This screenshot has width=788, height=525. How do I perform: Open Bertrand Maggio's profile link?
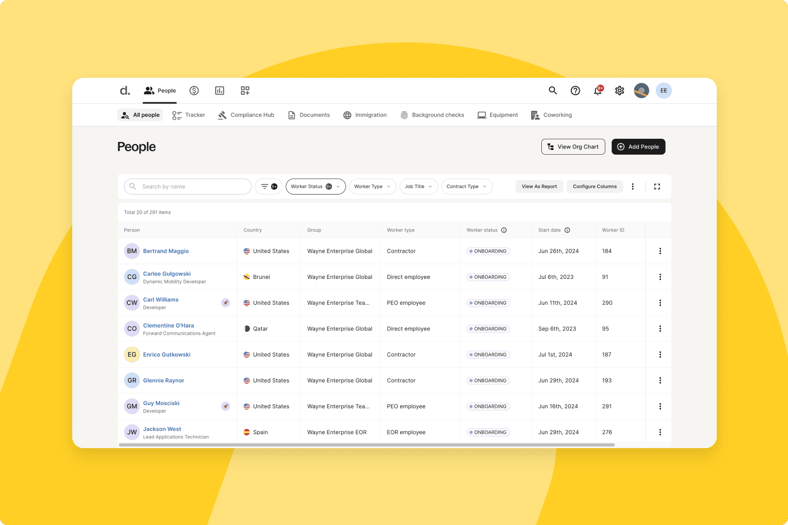point(166,251)
